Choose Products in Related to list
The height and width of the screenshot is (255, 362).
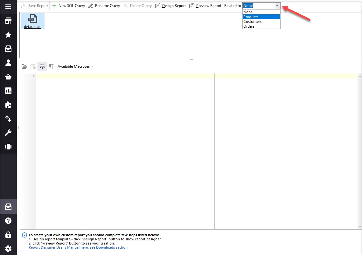[x=261, y=17]
